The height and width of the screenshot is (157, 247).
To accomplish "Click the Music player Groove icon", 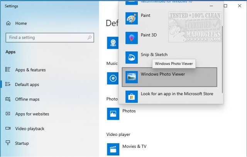I will click(113, 78).
